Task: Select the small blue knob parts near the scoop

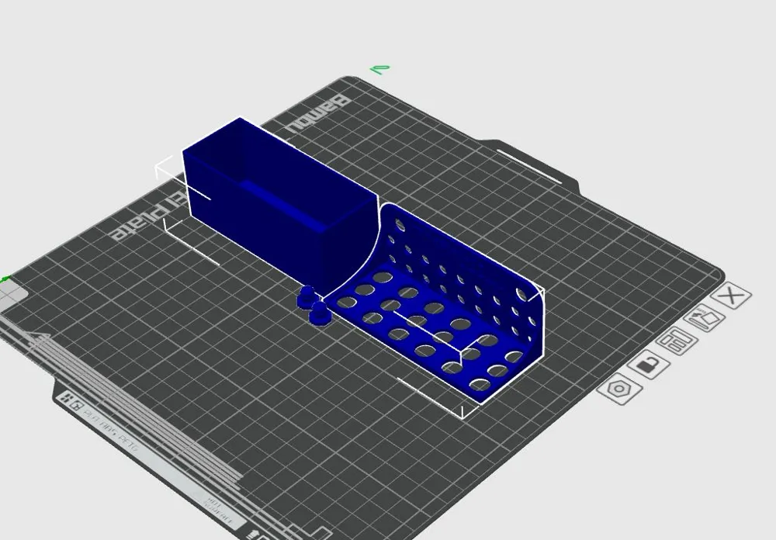Action: point(310,305)
